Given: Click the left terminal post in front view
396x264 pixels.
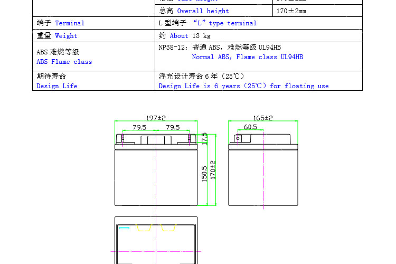Looking at the screenshot, I should tap(123, 139).
